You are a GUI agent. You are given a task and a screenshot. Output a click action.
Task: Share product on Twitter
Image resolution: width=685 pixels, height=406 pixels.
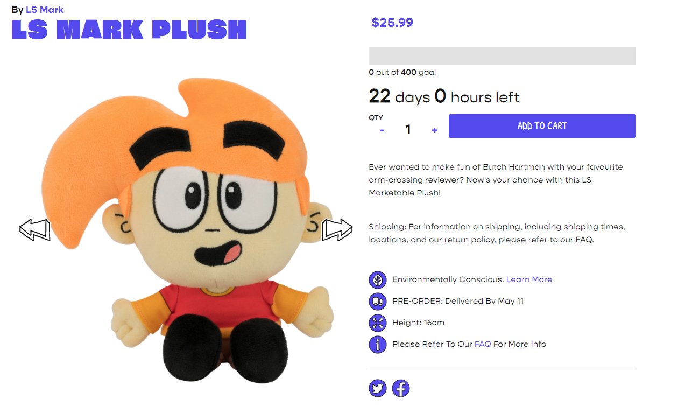pos(378,388)
